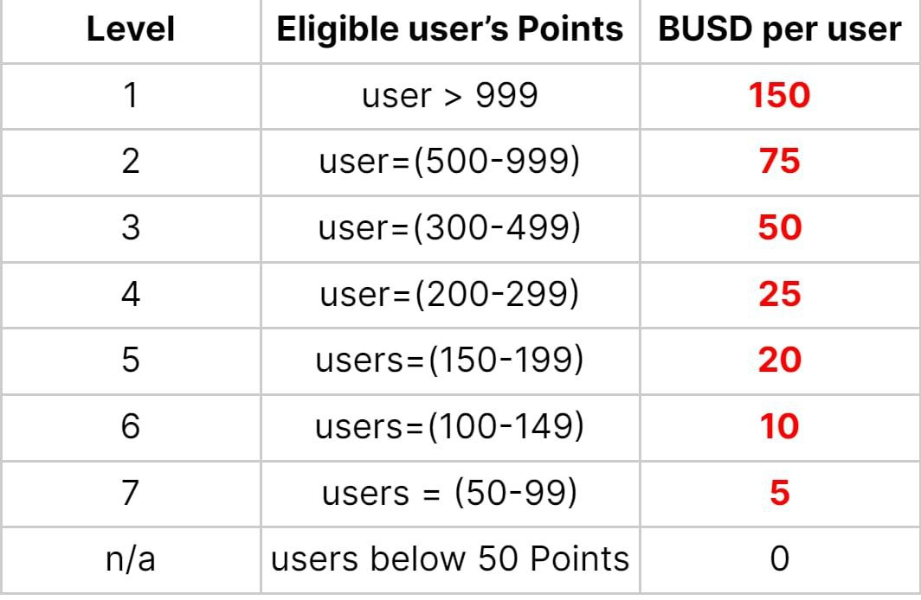Select the user=(300-499) points cell
The height and width of the screenshot is (600, 921).
click(x=450, y=227)
